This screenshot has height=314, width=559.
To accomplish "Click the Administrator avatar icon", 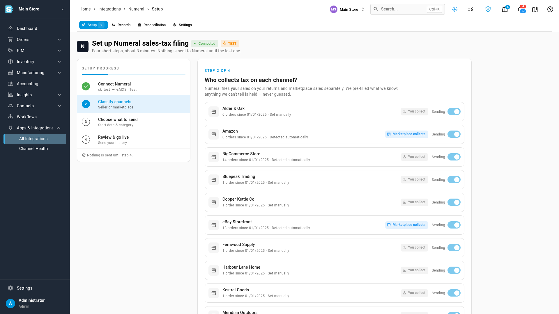I will pos(10,303).
